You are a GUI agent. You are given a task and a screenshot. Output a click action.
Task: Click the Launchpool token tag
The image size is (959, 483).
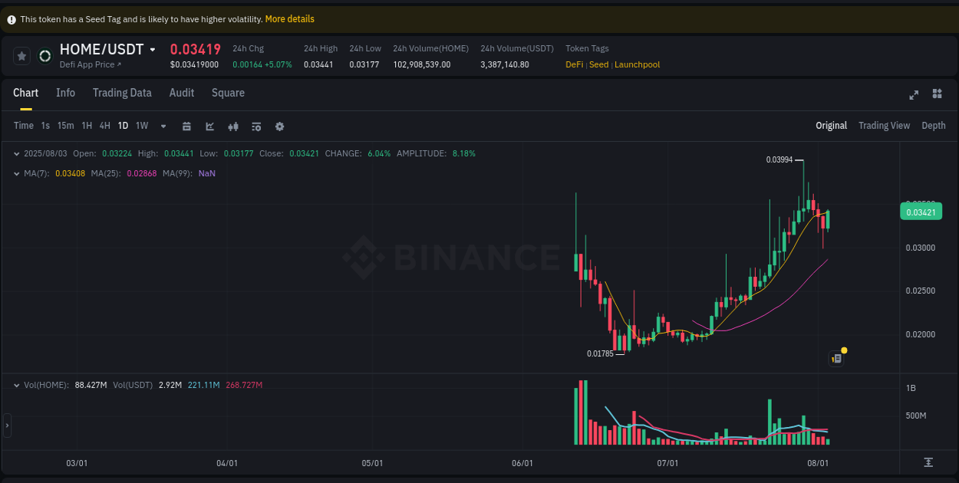coord(637,64)
